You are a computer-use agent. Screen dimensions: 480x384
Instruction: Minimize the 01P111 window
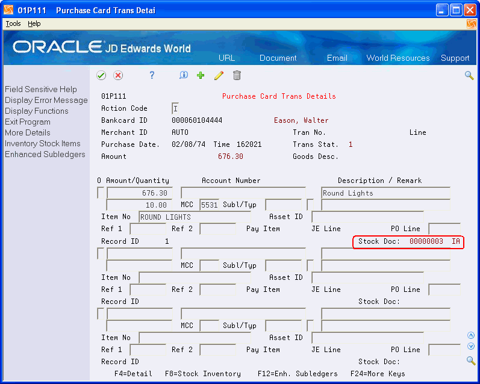coord(441,10)
